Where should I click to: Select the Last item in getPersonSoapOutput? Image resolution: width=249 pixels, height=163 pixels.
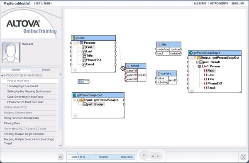coord(210,75)
